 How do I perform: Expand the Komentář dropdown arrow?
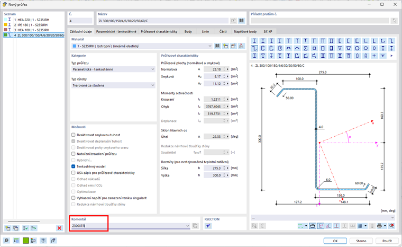(x=188, y=226)
